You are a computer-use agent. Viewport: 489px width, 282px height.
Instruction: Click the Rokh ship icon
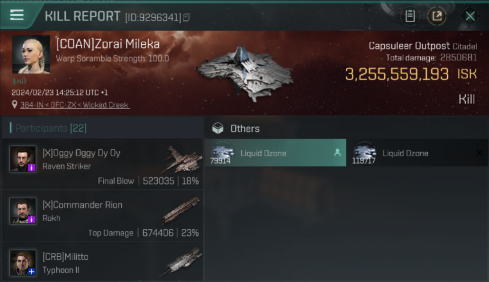182,211
